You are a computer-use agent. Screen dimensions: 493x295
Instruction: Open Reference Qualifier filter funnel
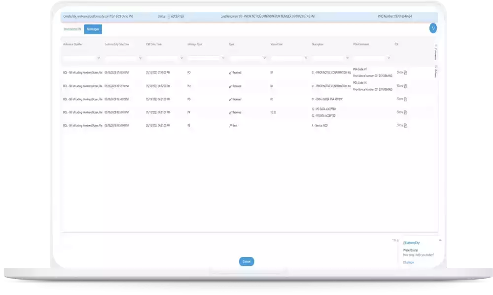pyautogui.click(x=99, y=58)
